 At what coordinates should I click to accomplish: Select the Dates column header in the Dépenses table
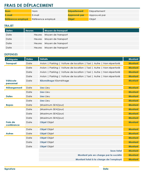pyautogui.click(x=32, y=59)
